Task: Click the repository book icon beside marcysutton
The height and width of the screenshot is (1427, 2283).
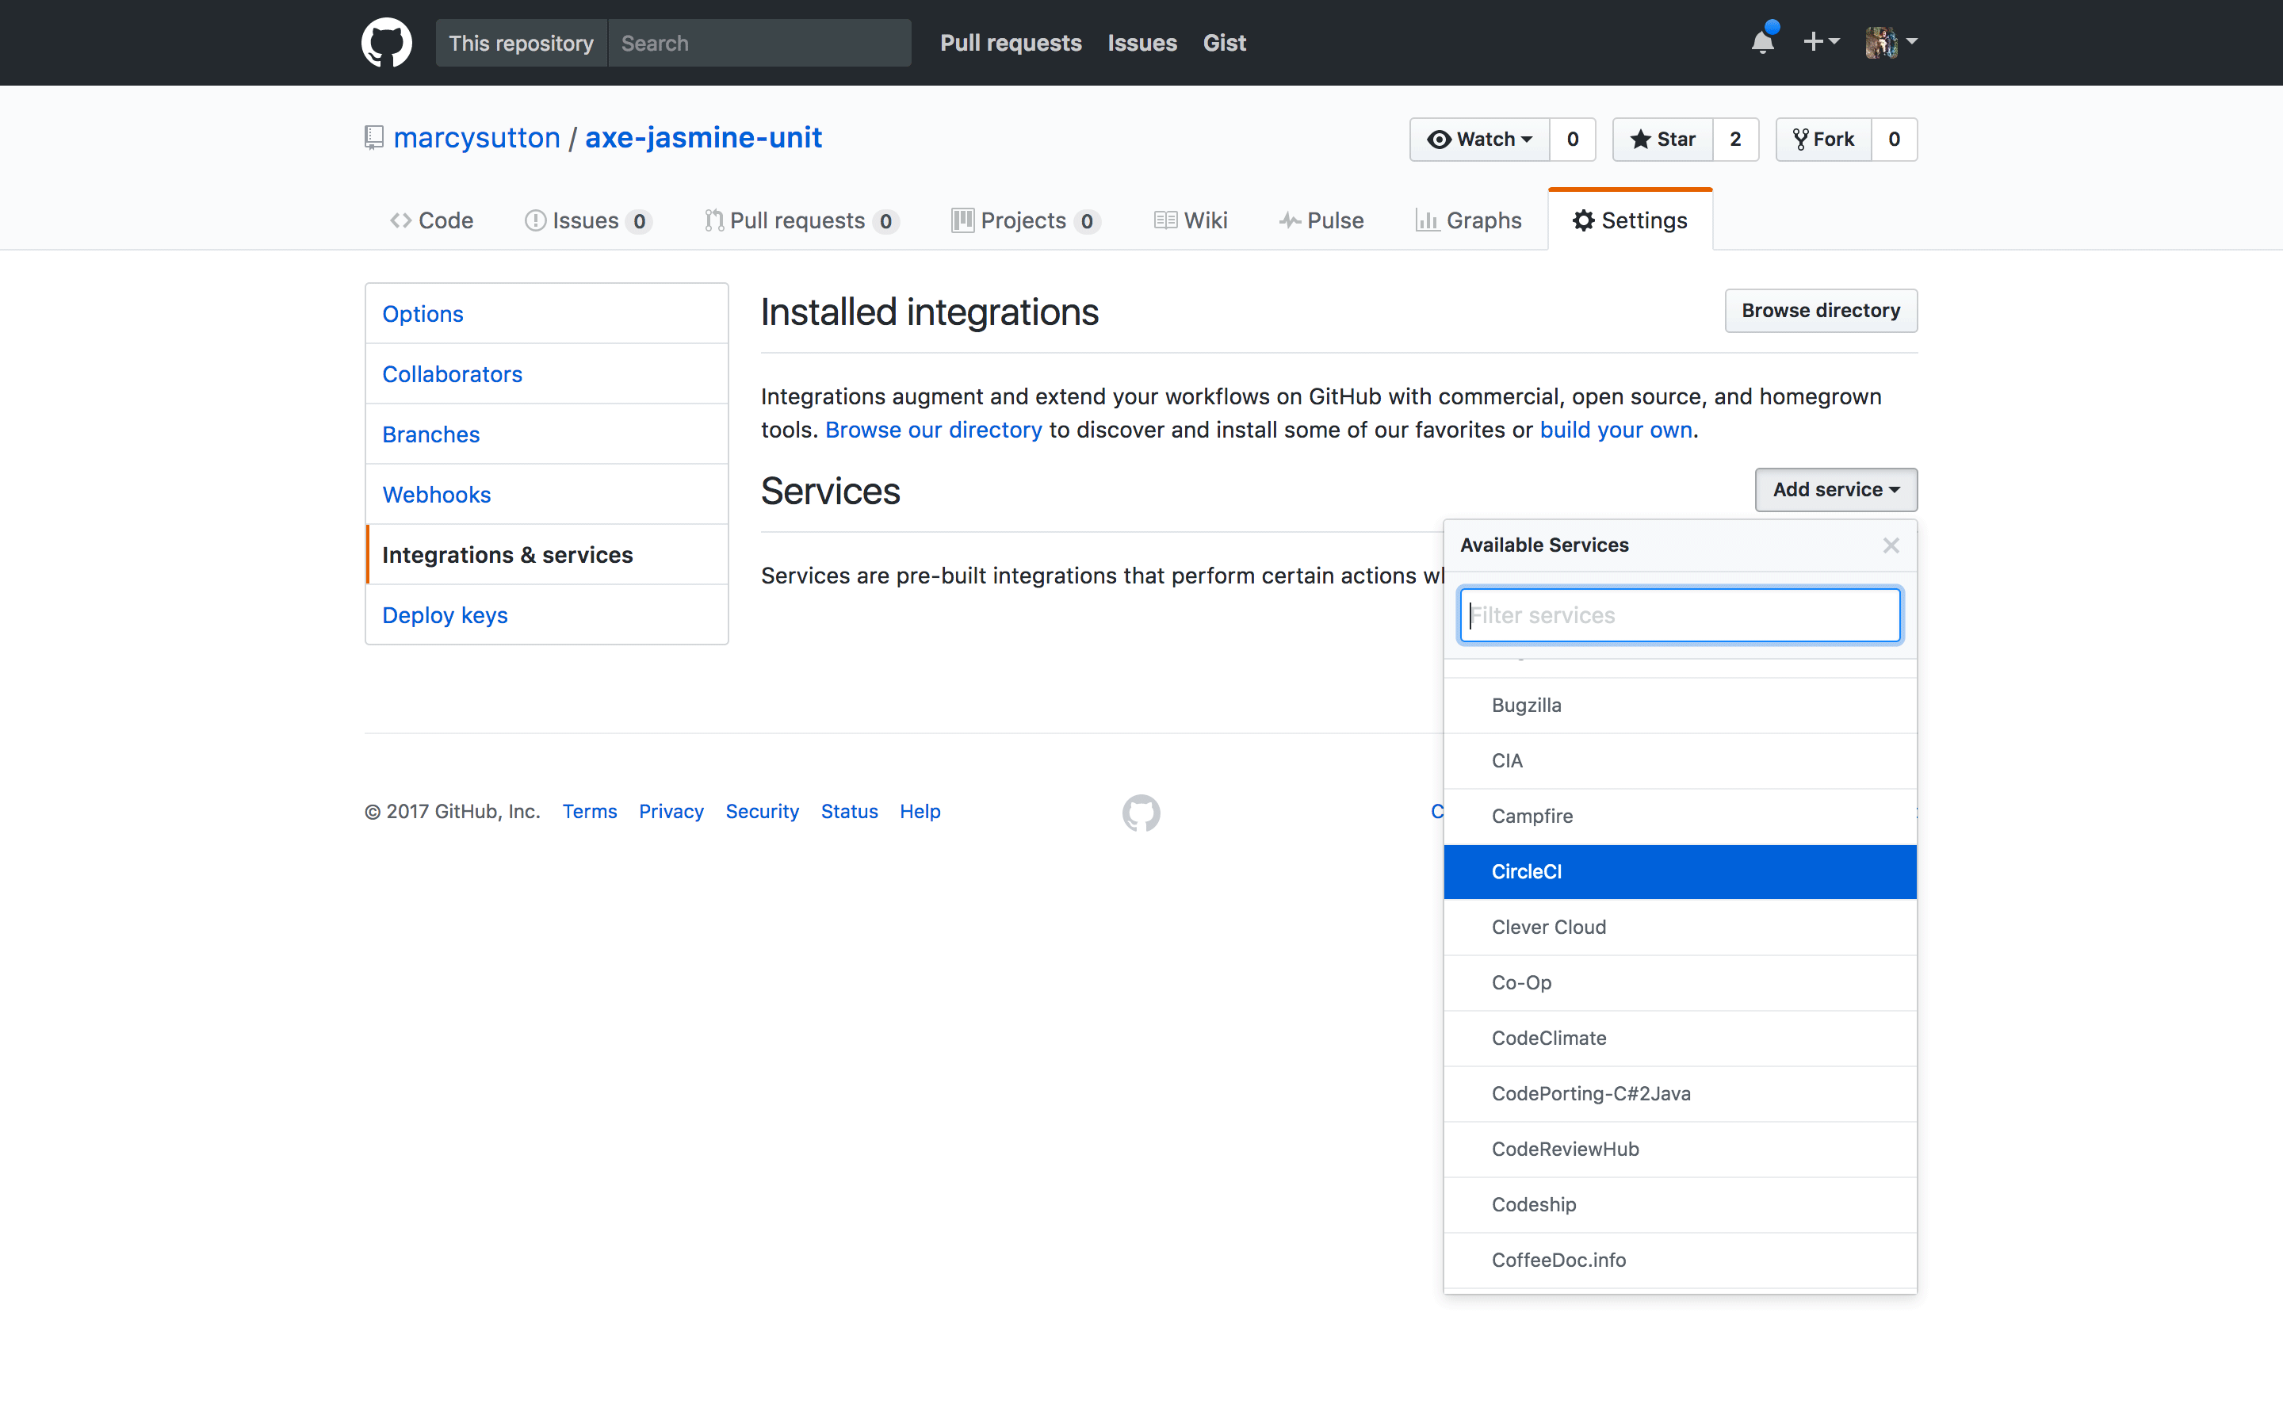Action: pos(373,137)
